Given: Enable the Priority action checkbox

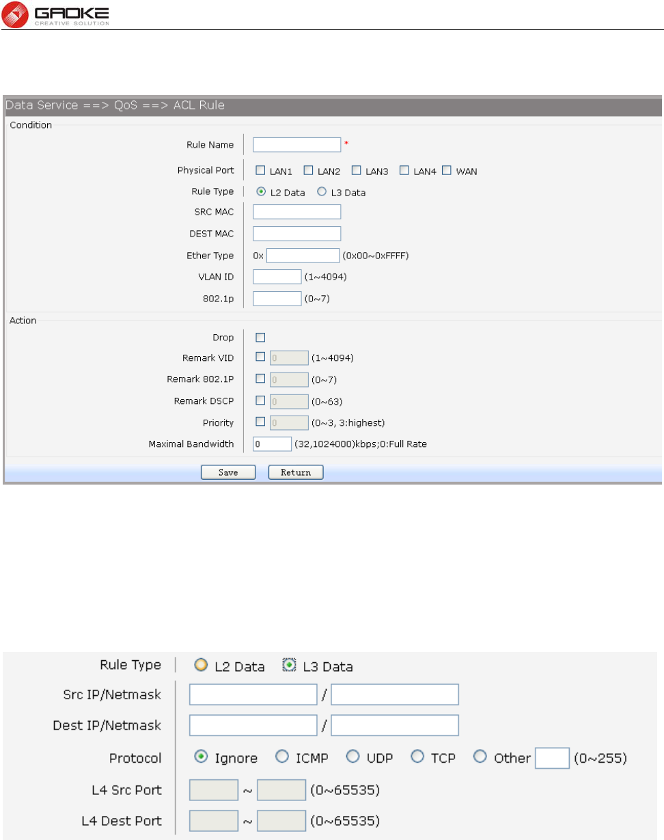Looking at the screenshot, I should tap(260, 422).
